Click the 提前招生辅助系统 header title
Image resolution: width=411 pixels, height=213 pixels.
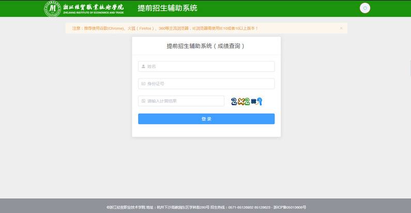(x=167, y=8)
